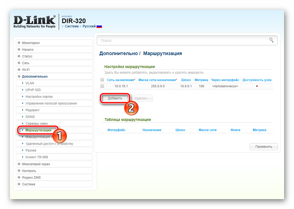294x209 pixels.
Task: Tick the checkbox for route 10.0.10.1
Action: coord(102,86)
